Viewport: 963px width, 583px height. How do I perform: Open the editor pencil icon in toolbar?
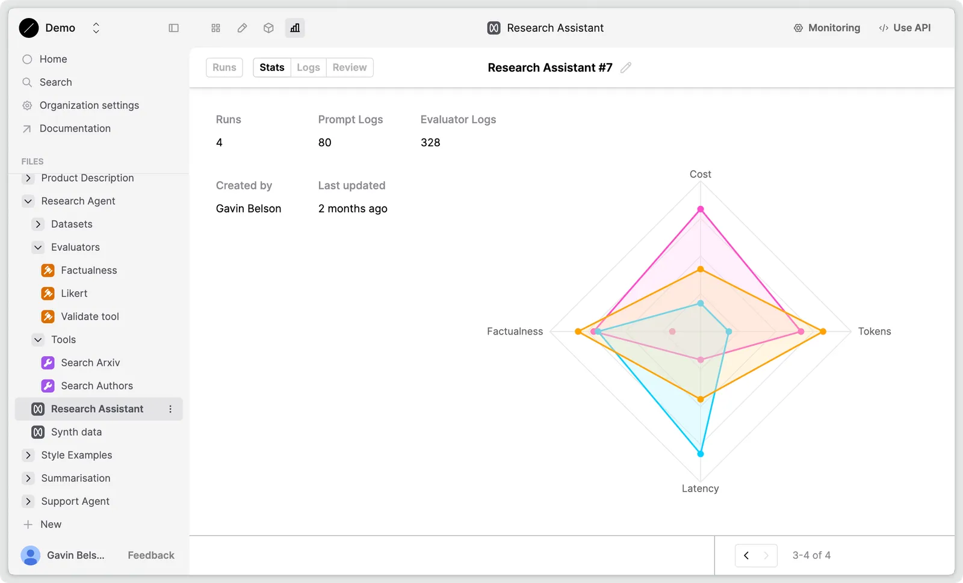point(242,28)
